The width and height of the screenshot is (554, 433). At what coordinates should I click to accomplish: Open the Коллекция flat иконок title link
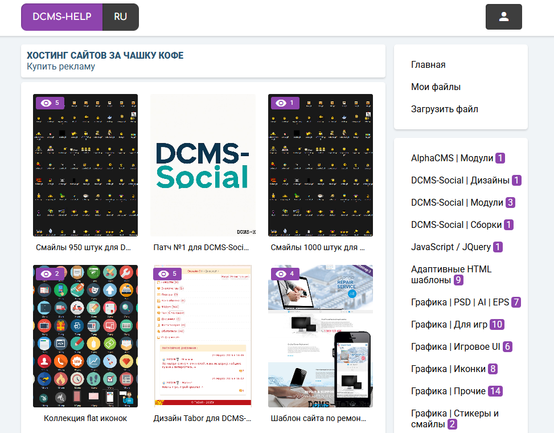click(x=85, y=418)
